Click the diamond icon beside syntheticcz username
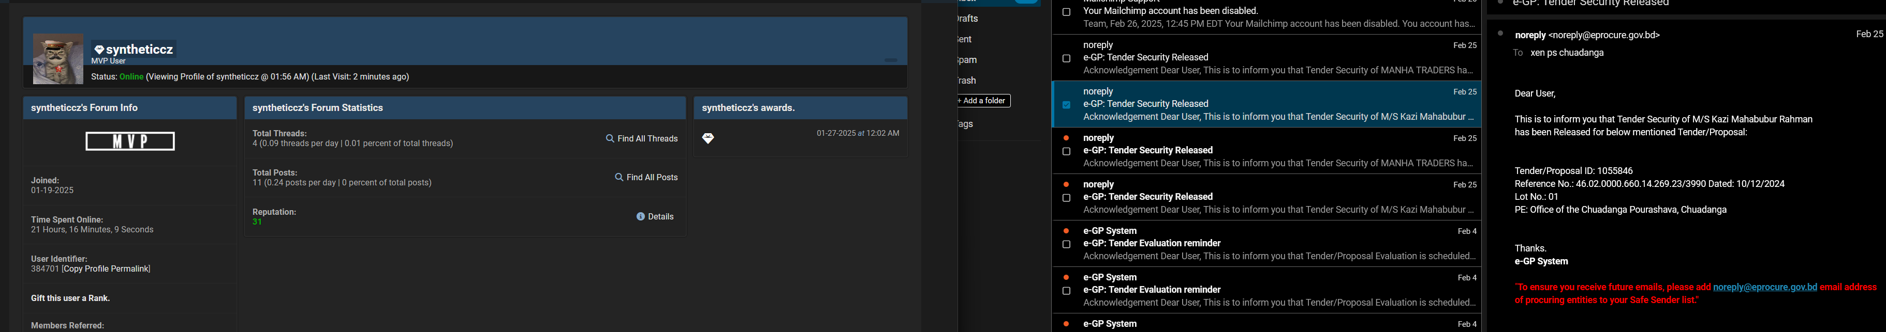The width and height of the screenshot is (1886, 332). pyautogui.click(x=99, y=50)
